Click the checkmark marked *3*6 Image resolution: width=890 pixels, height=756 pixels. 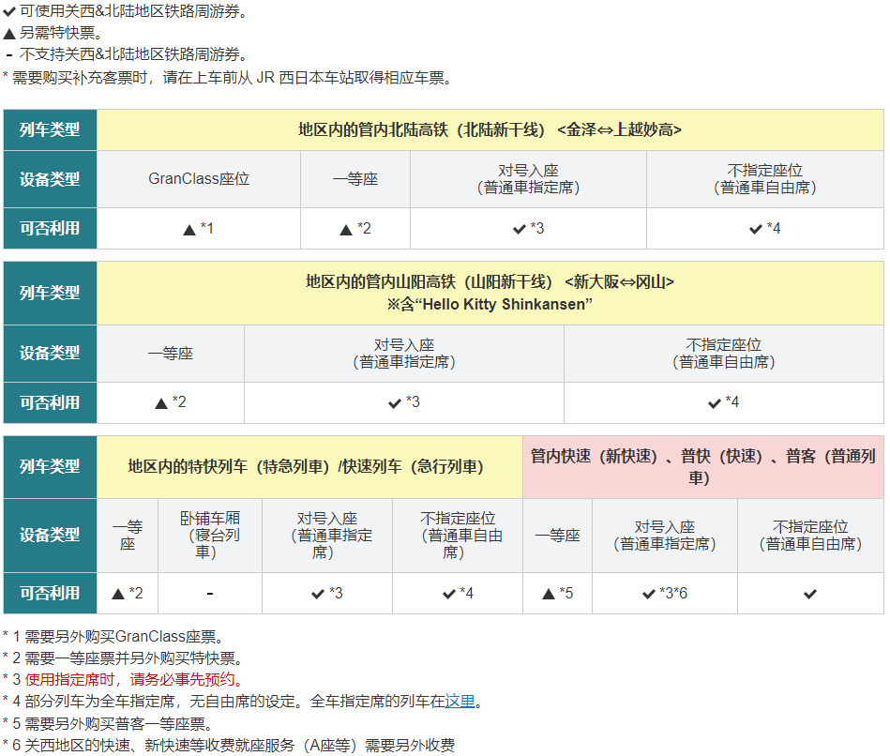click(649, 594)
